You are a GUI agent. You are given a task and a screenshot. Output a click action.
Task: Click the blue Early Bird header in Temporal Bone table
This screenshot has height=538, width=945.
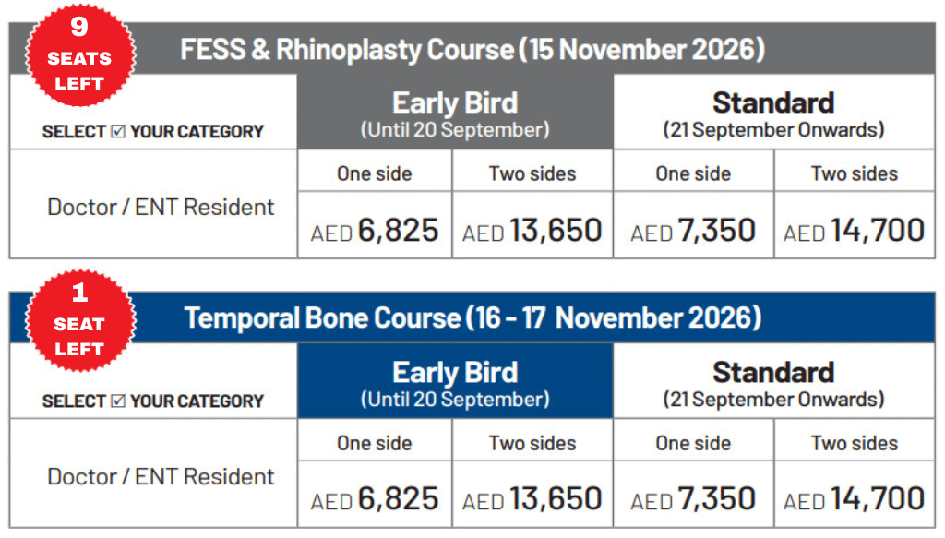(x=455, y=381)
